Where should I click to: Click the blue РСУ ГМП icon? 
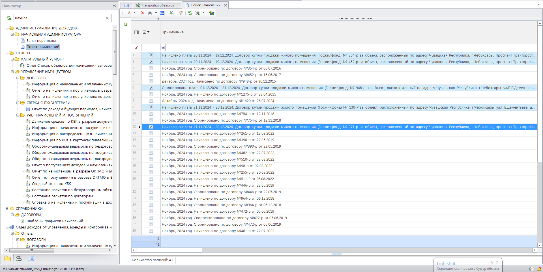pyautogui.click(x=162, y=13)
